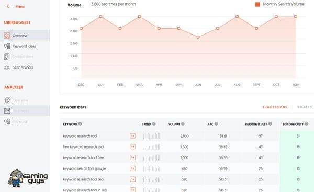Click the 'keyword research tool seo' keyword
This screenshot has height=192, width=314.
click(83, 179)
